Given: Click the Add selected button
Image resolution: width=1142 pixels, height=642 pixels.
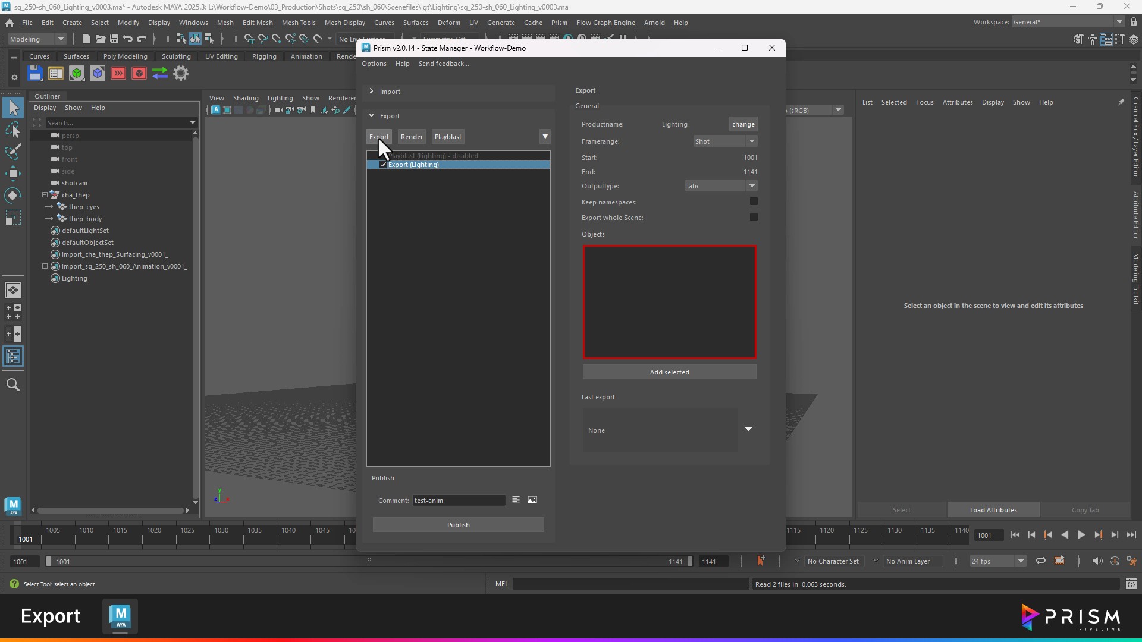Looking at the screenshot, I should 670,372.
